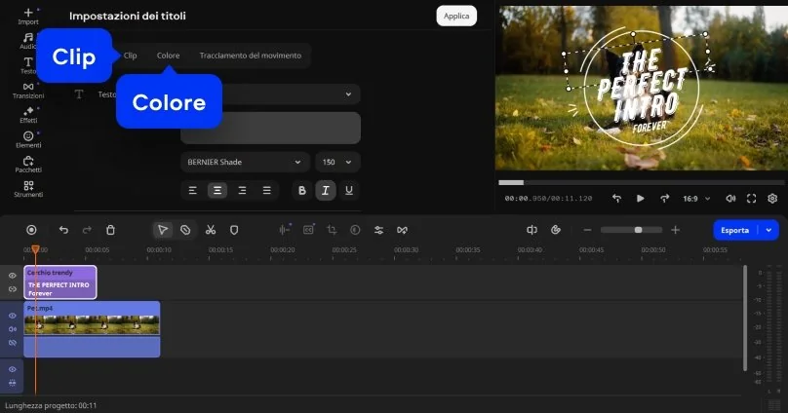The width and height of the screenshot is (788, 413).
Task: Click the Applica button
Action: tap(455, 16)
